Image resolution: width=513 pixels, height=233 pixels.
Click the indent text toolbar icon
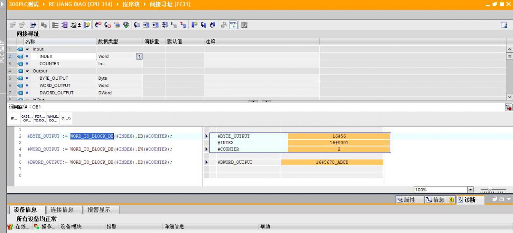pos(146,25)
